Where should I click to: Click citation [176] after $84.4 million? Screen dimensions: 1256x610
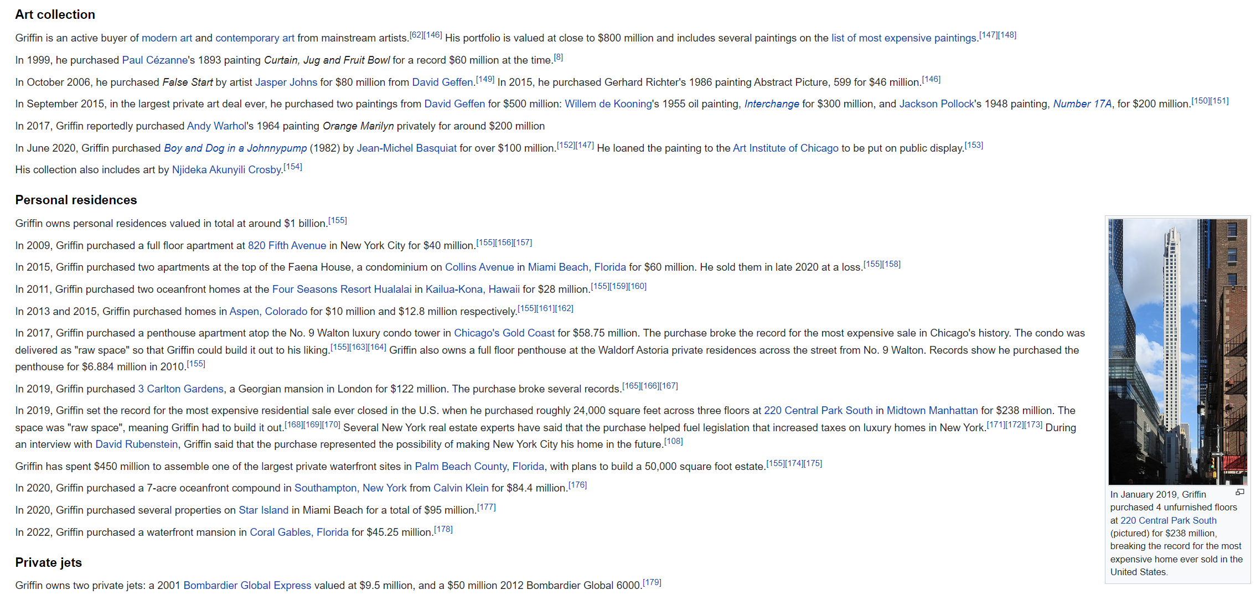(577, 485)
